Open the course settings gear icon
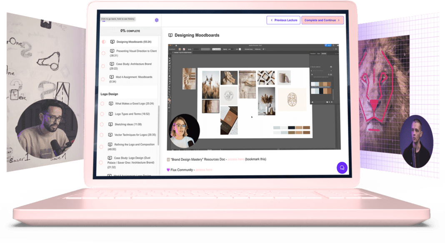 [x=156, y=20]
